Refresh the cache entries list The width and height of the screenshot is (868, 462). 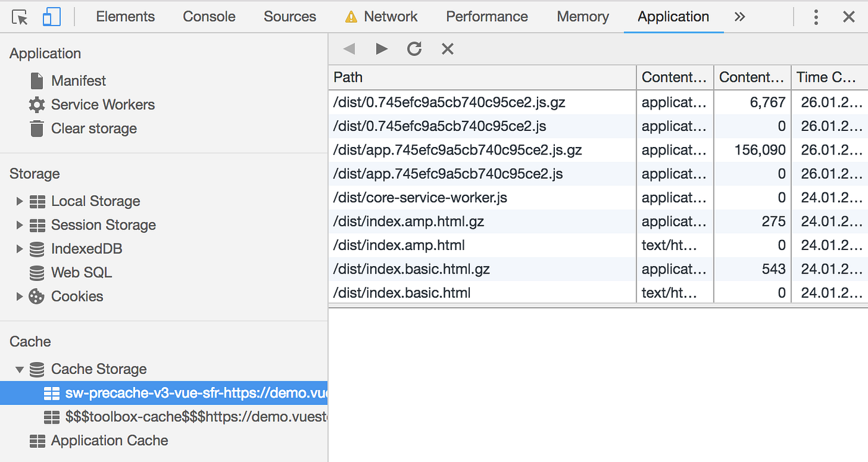click(414, 48)
